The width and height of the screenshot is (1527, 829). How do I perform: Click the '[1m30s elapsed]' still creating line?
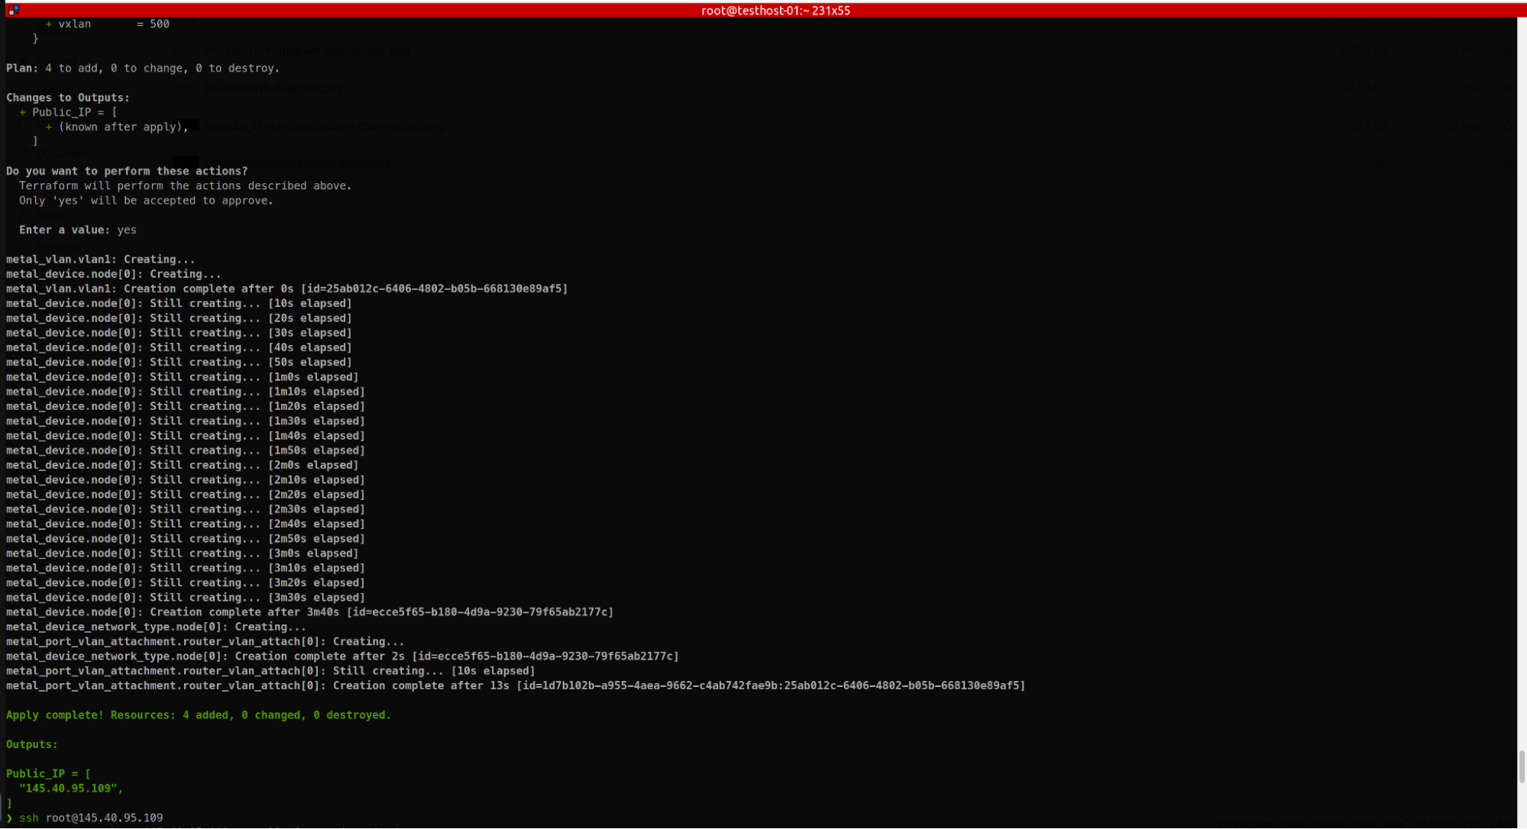186,421
